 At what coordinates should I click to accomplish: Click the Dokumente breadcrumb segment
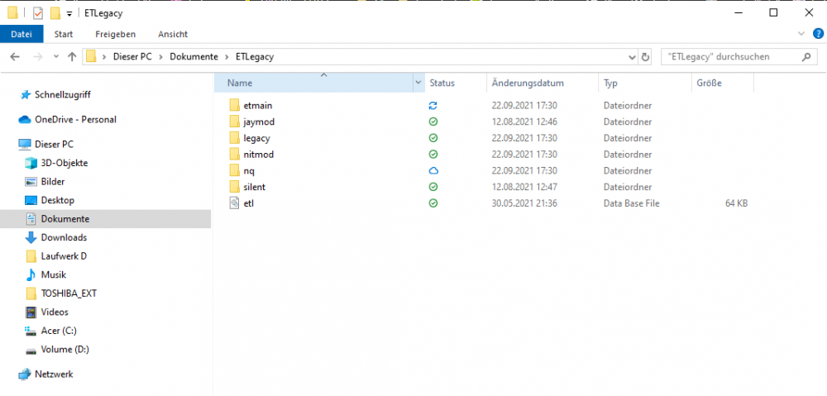click(194, 57)
